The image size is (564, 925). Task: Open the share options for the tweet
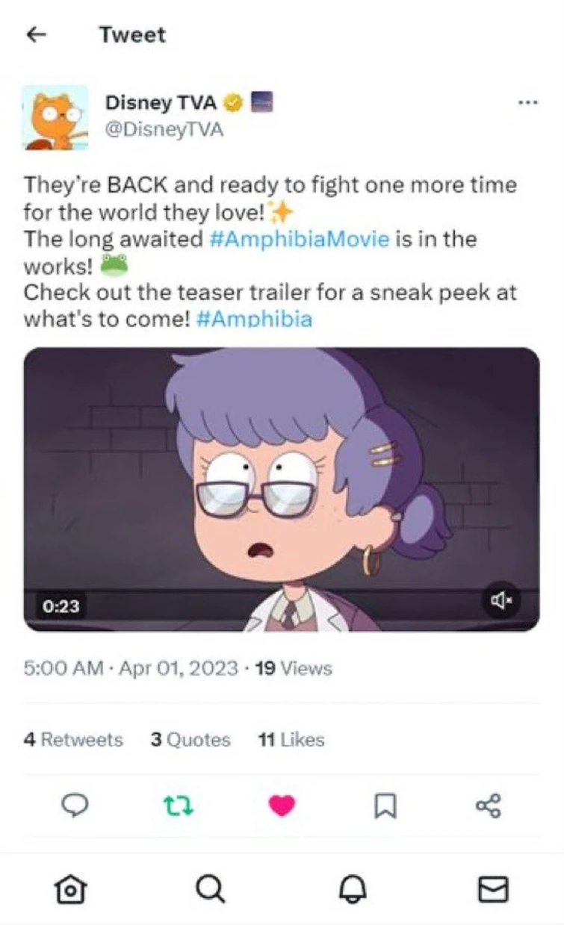pyautogui.click(x=489, y=806)
